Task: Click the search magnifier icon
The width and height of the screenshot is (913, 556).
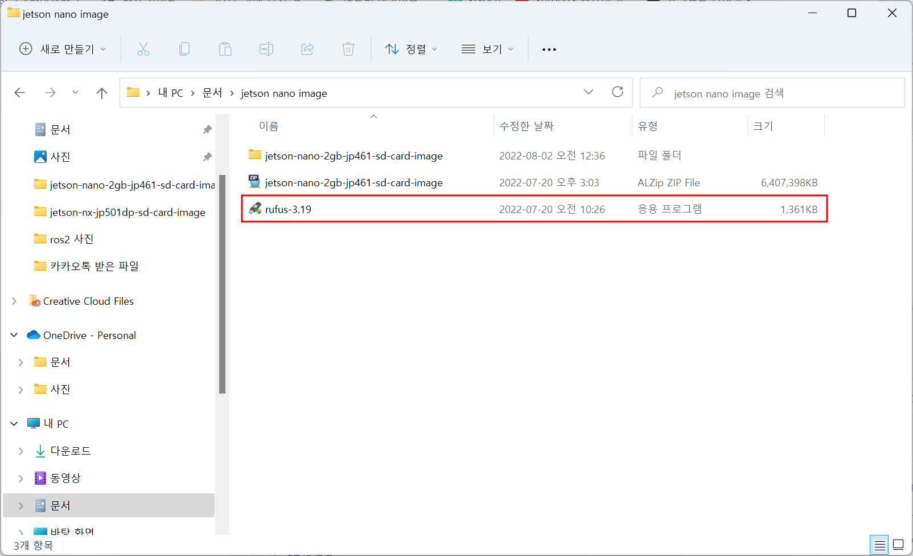Action: (657, 92)
